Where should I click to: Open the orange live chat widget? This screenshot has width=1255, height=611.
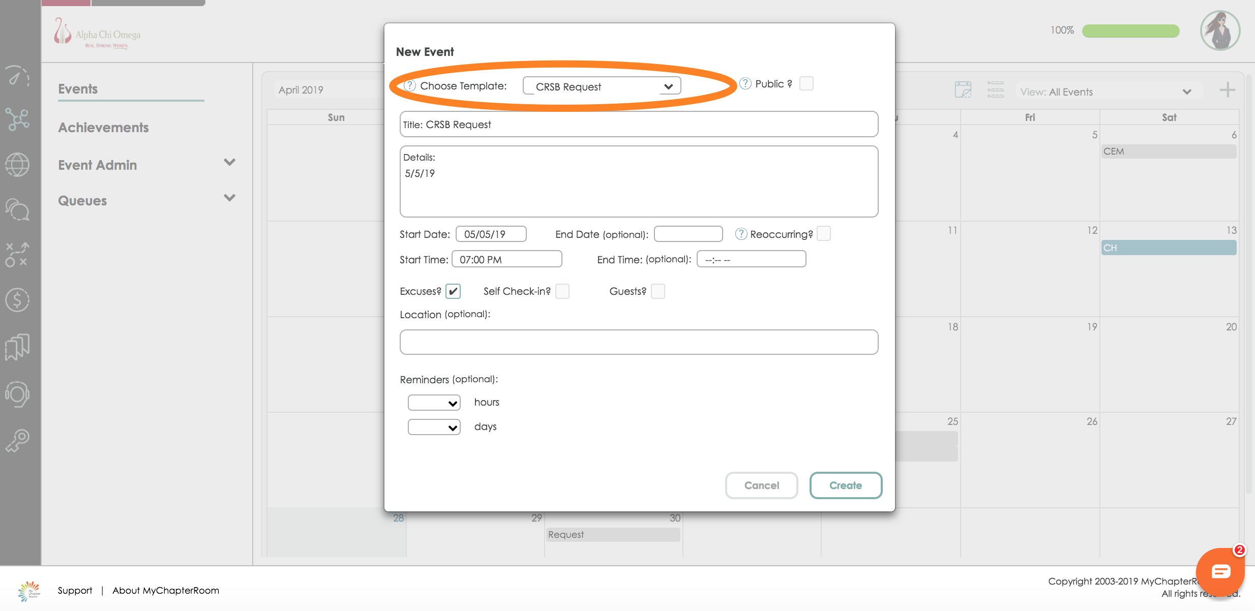(1220, 572)
